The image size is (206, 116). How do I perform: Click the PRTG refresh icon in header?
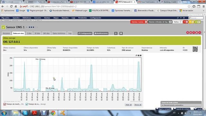(x=178, y=18)
